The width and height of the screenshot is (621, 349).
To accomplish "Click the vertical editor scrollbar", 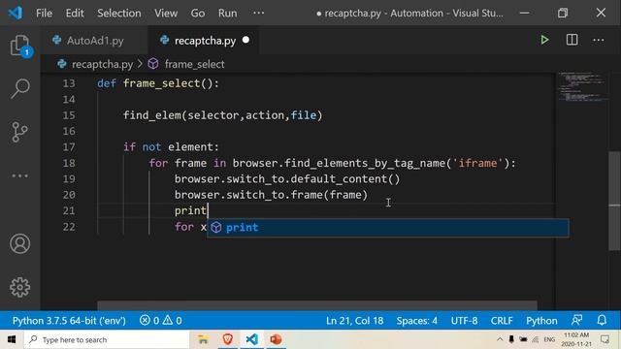I will coord(614,201).
